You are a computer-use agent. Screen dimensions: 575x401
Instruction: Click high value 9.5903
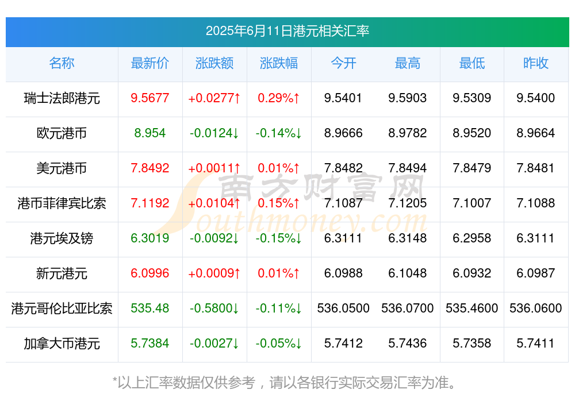tap(408, 98)
